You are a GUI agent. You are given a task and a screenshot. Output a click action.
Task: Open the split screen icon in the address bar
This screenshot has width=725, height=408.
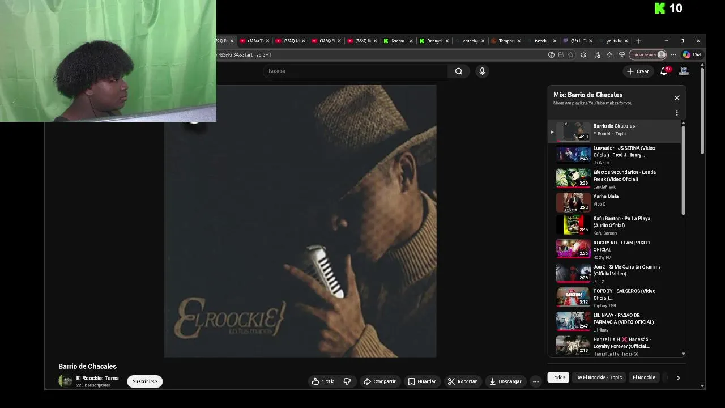point(561,55)
